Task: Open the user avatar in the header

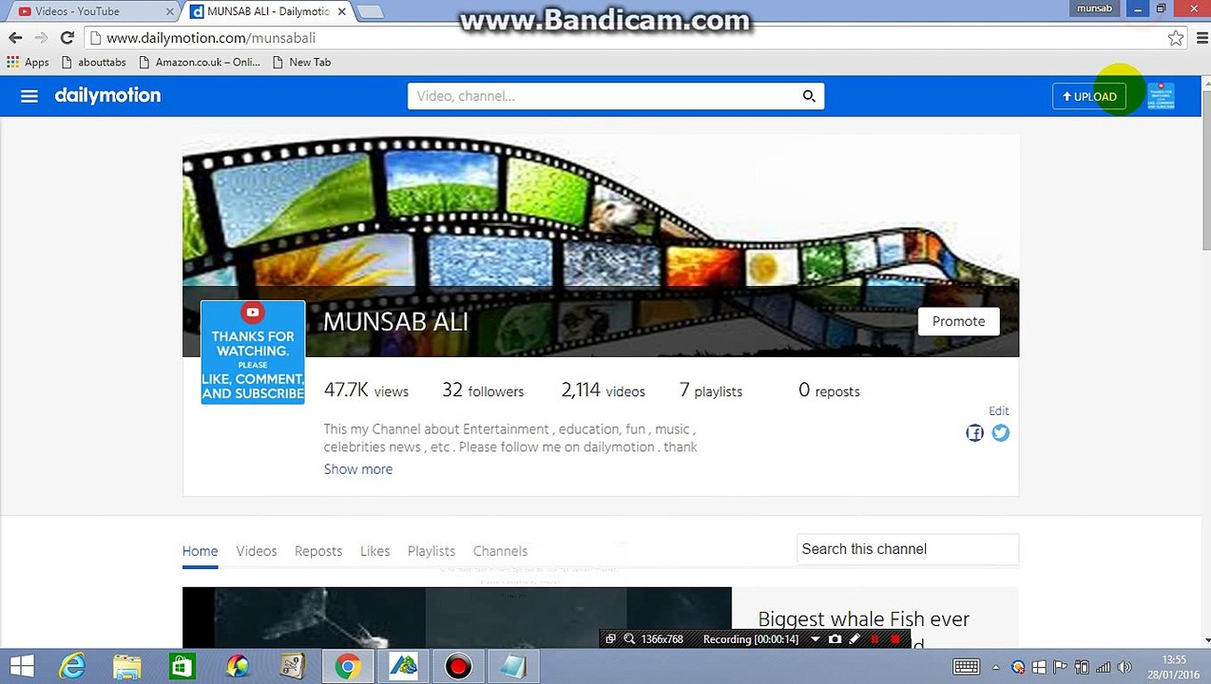Action: point(1162,96)
